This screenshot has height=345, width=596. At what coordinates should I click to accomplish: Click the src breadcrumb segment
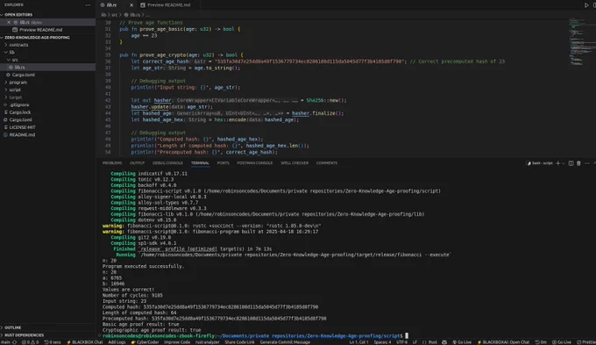(x=115, y=15)
